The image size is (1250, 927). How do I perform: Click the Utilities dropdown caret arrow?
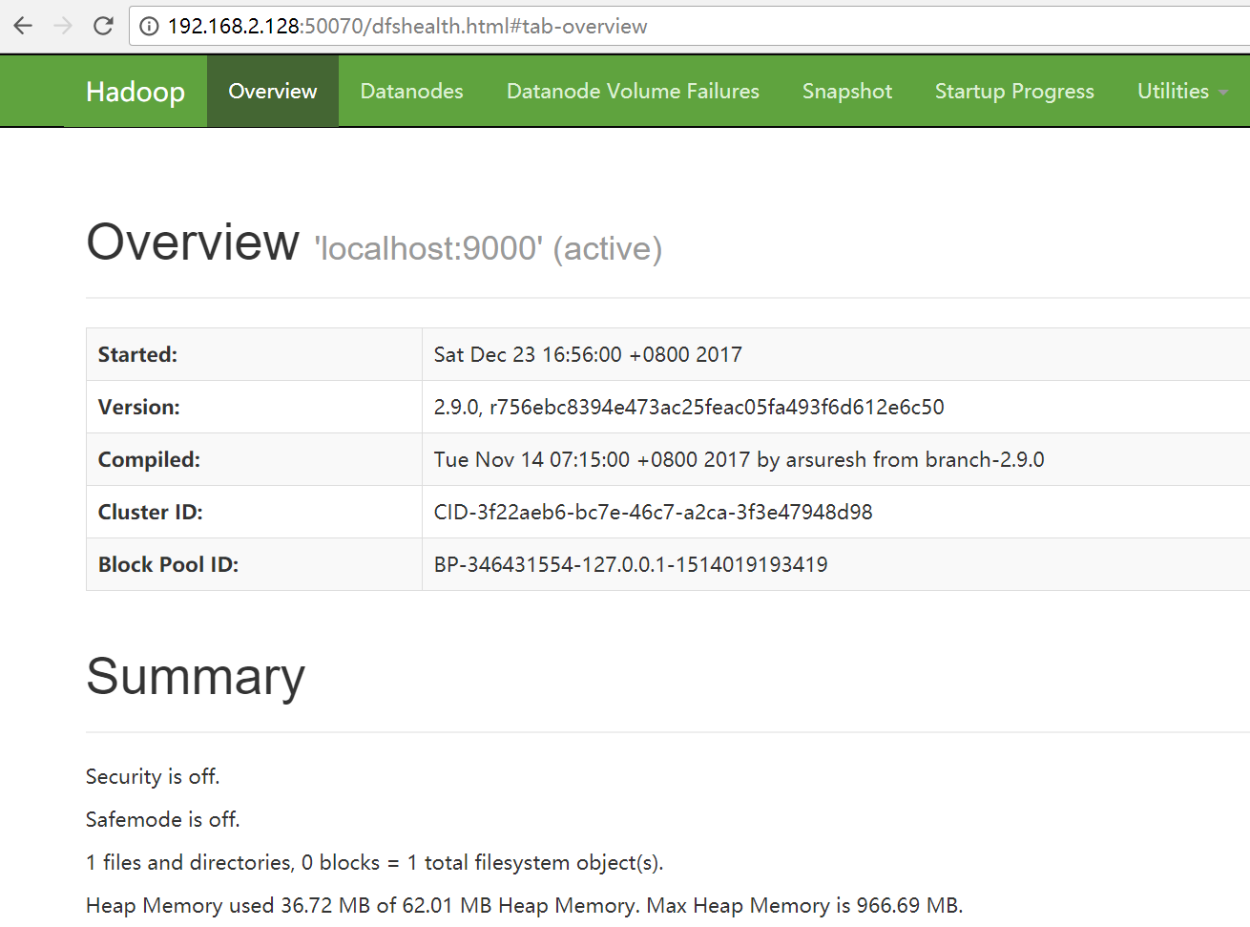[1223, 93]
